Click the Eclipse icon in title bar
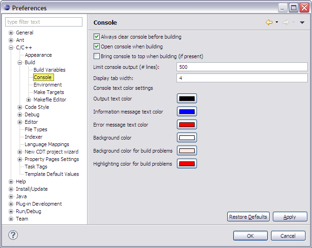The height and width of the screenshot is (248, 312). (x=7, y=8)
